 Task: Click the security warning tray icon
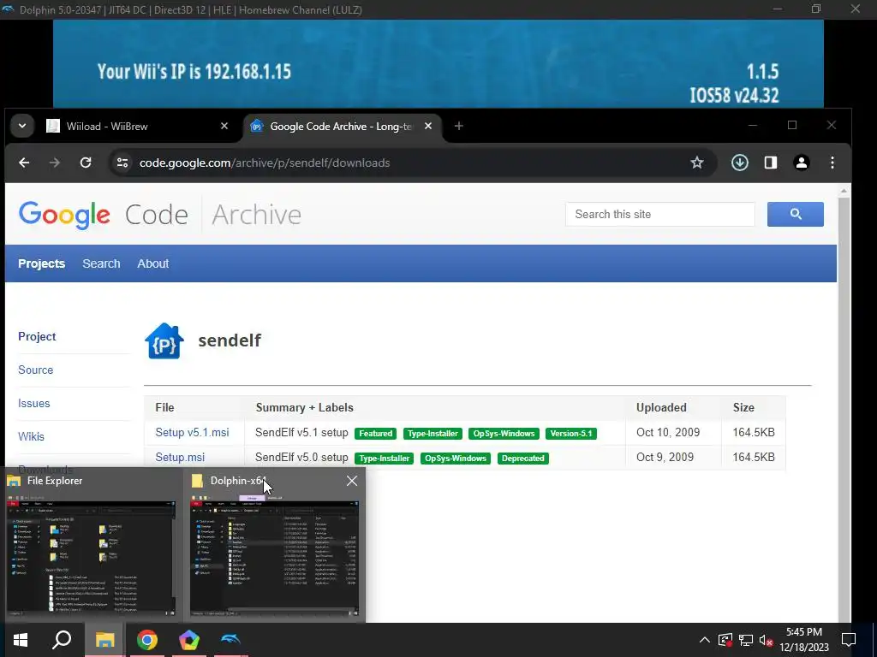tap(725, 640)
